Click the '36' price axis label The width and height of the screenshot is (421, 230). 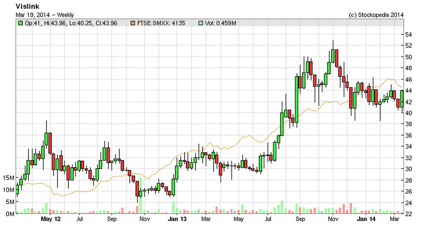pos(408,136)
